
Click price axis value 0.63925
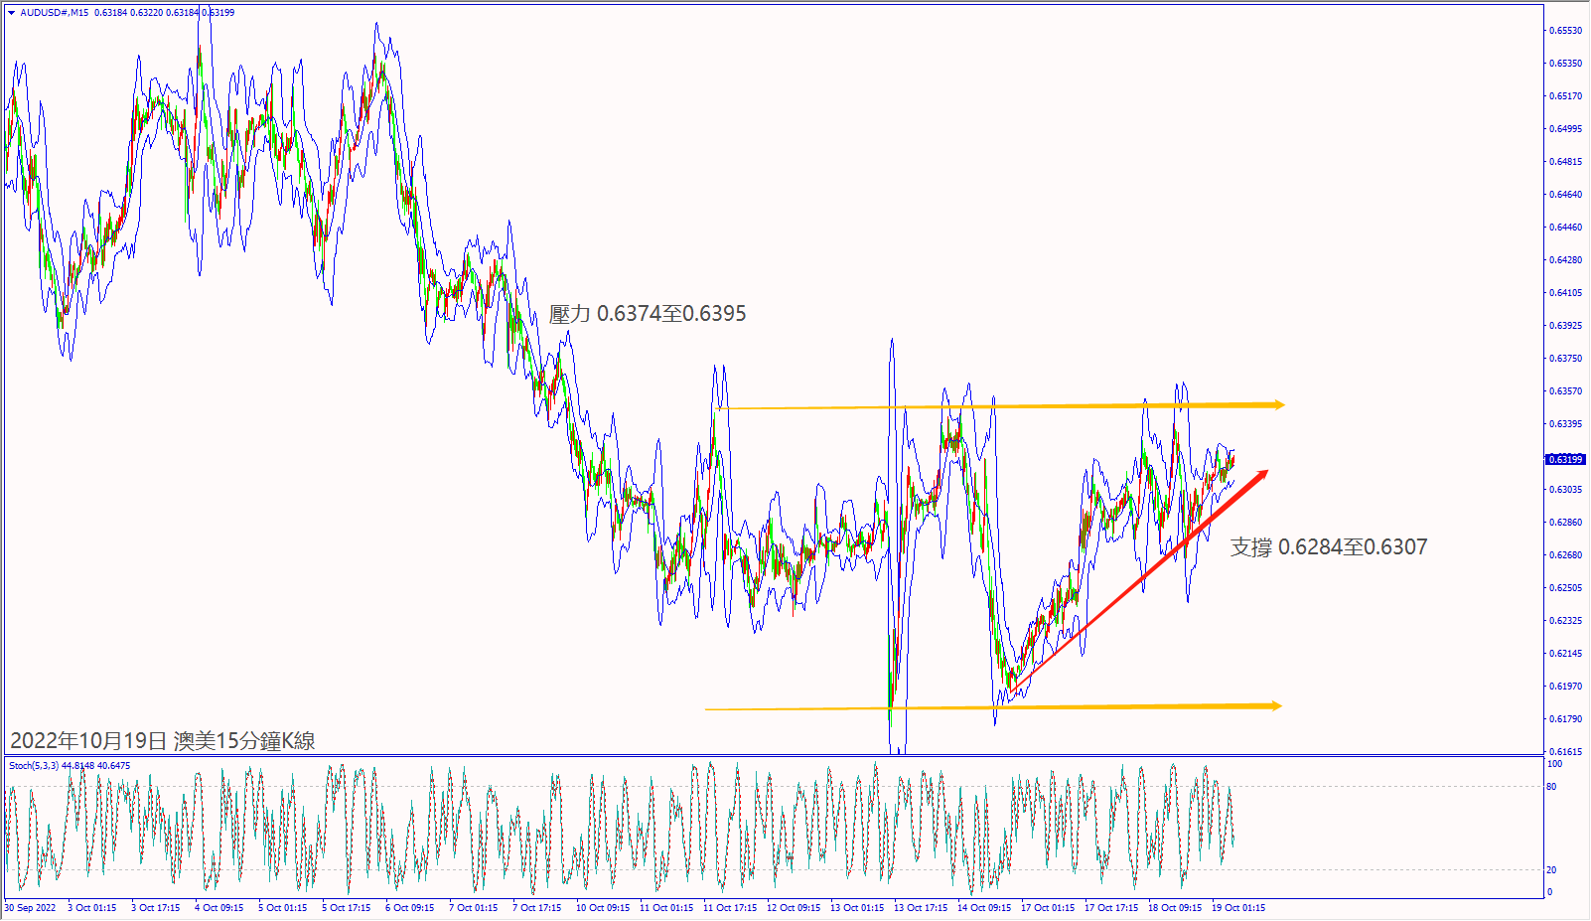click(1566, 326)
